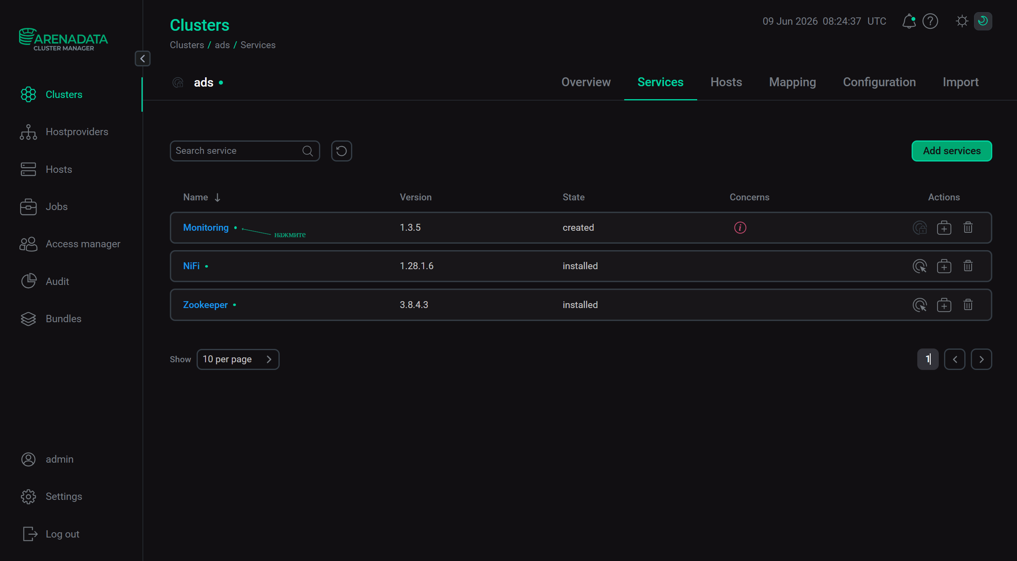Open the NiFi service link
The width and height of the screenshot is (1017, 561).
[x=191, y=266]
